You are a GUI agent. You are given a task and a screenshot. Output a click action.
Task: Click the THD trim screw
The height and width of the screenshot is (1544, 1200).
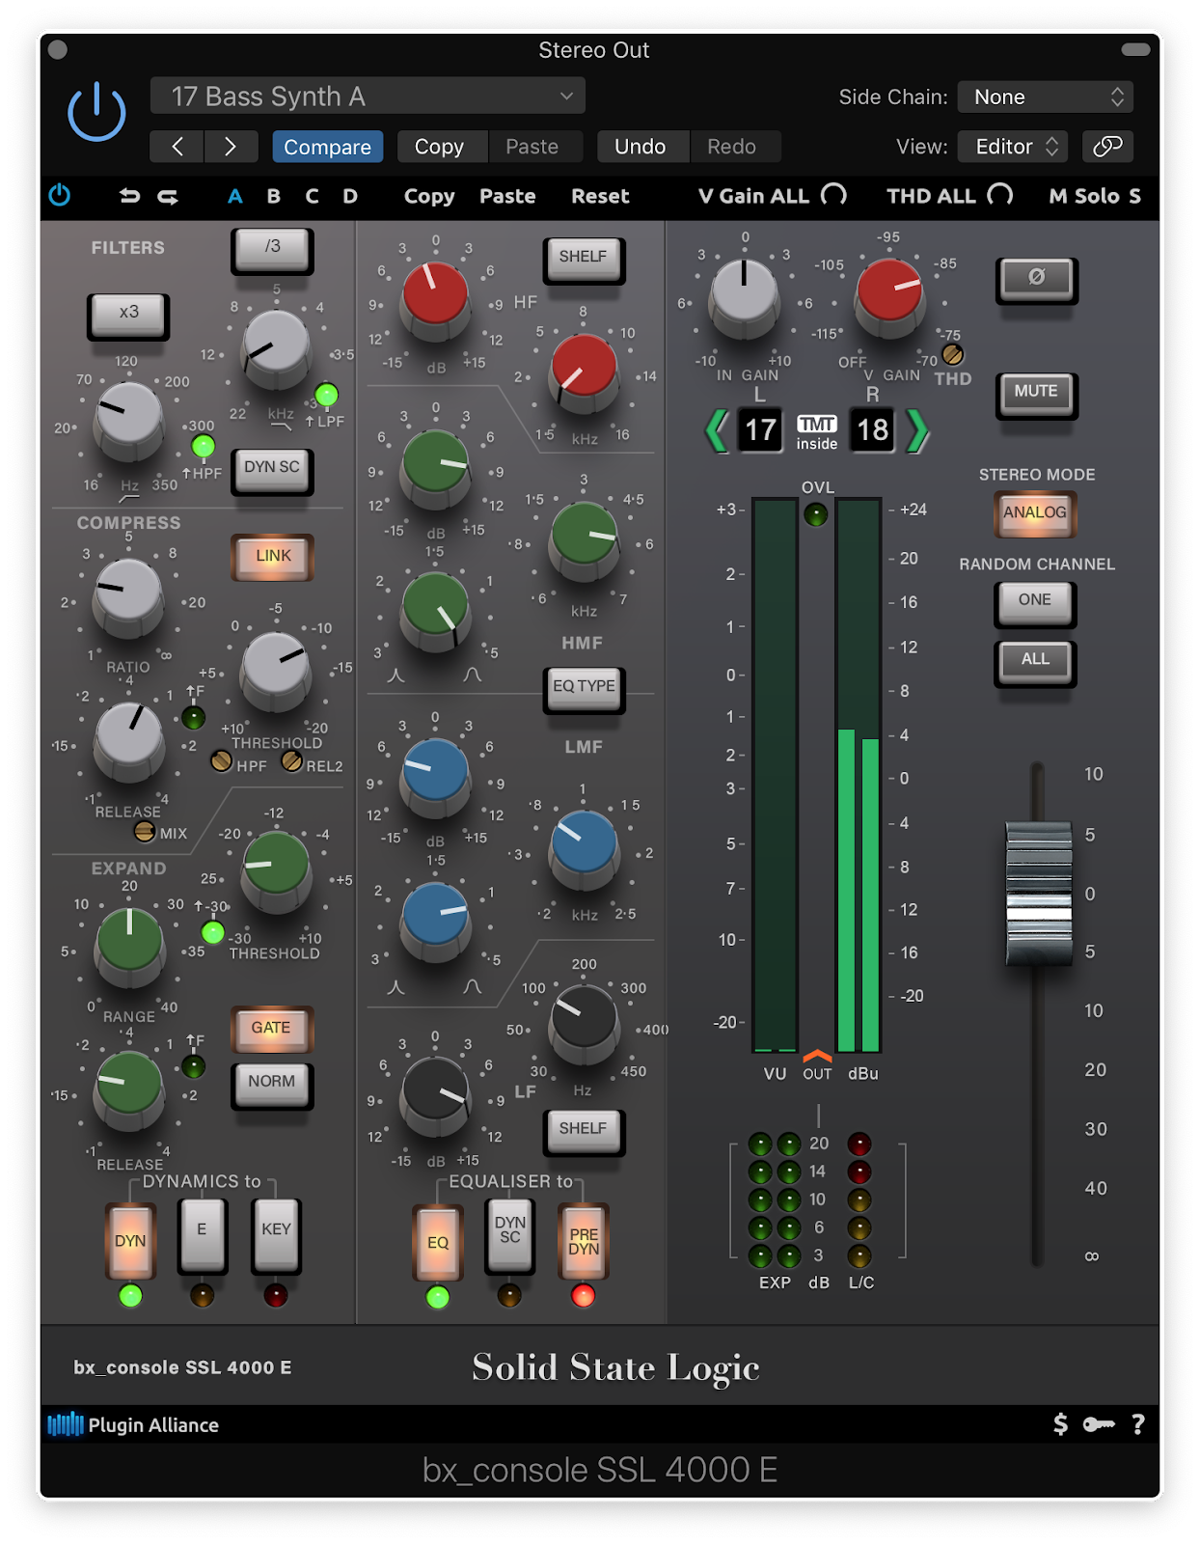coord(952,354)
